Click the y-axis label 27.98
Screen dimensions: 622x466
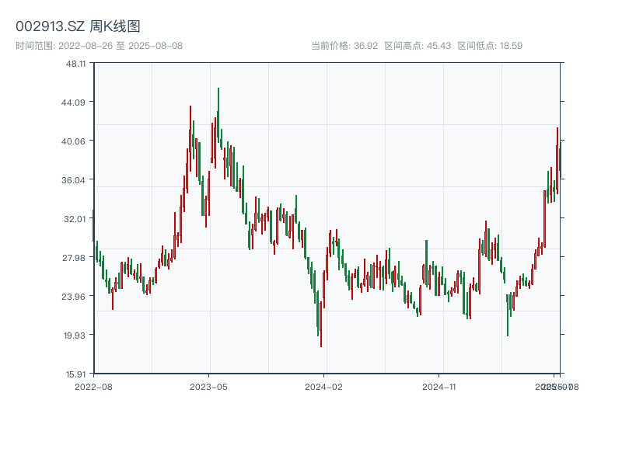coord(73,258)
